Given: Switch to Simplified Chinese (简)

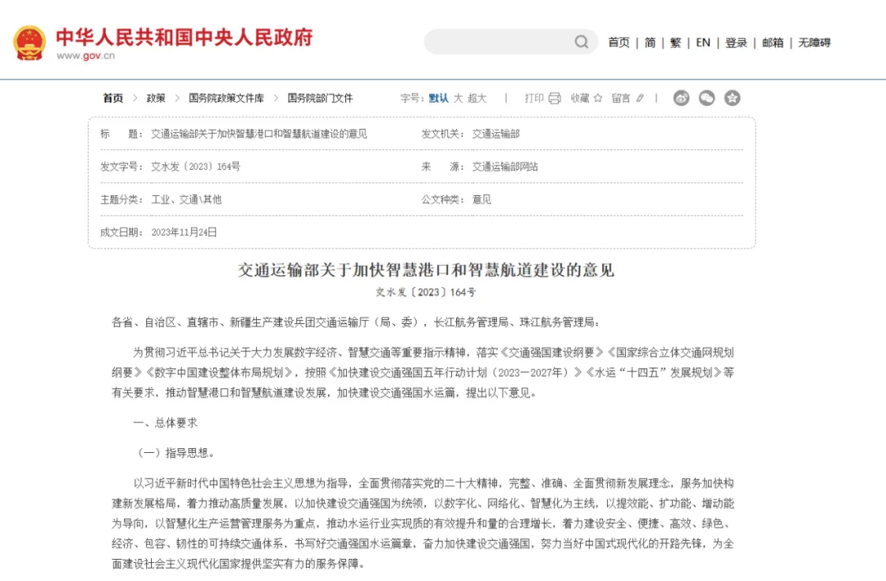Looking at the screenshot, I should (x=650, y=43).
